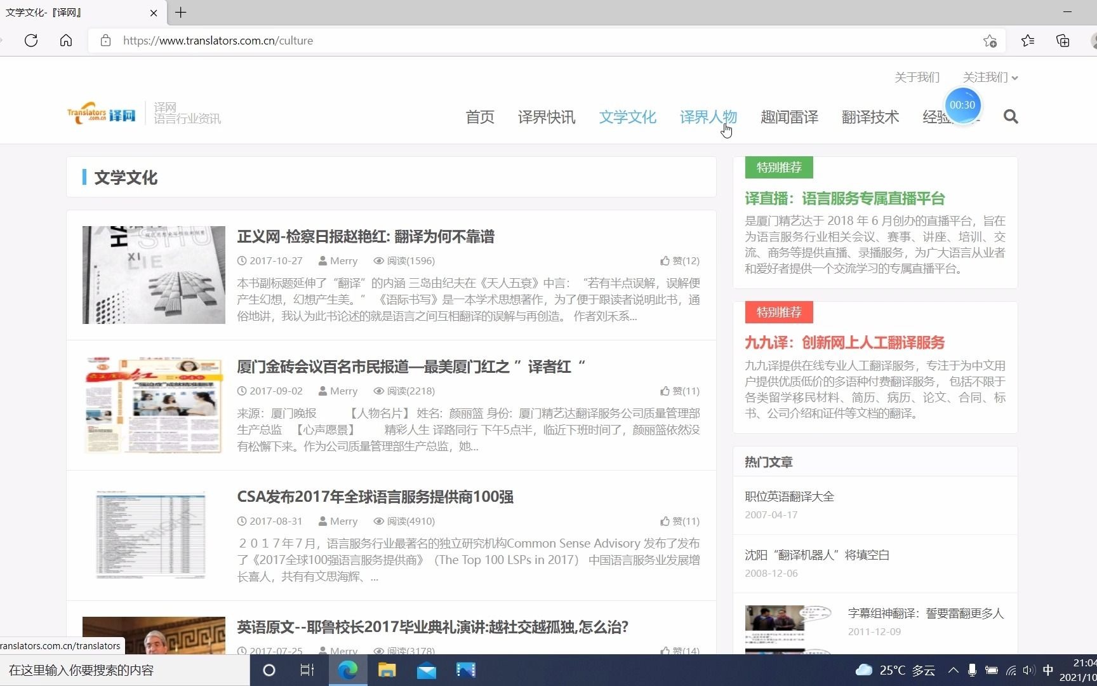Open the 耶鲁校长2017毕业典礼演讲 article title
Viewport: 1097px width, 686px height.
coord(432,628)
